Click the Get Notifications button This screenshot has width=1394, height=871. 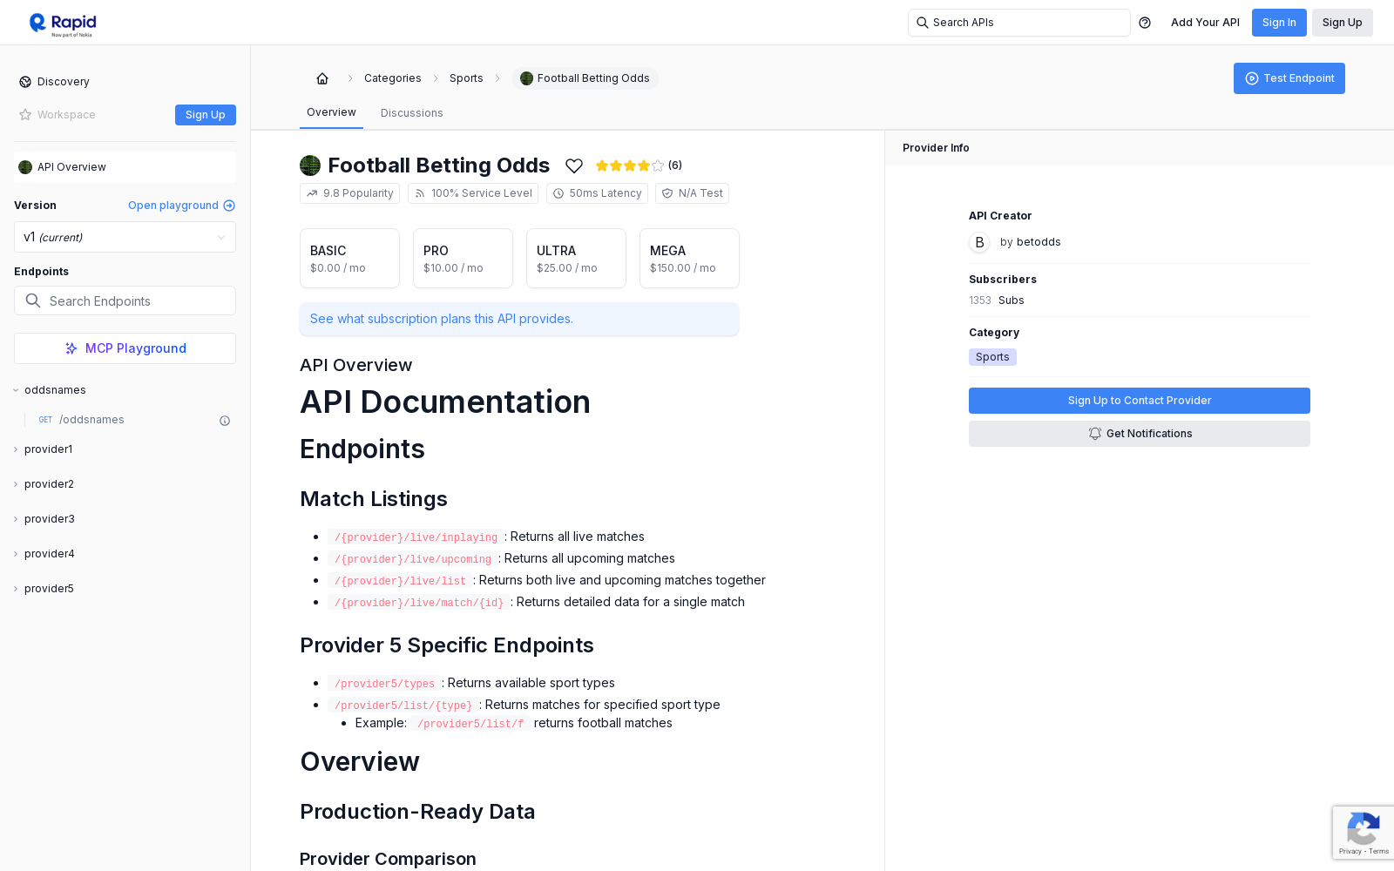[x=1140, y=434]
